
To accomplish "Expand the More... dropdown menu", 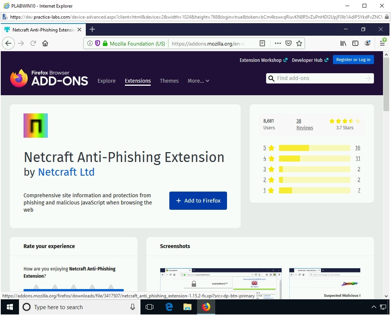I will pos(198,81).
